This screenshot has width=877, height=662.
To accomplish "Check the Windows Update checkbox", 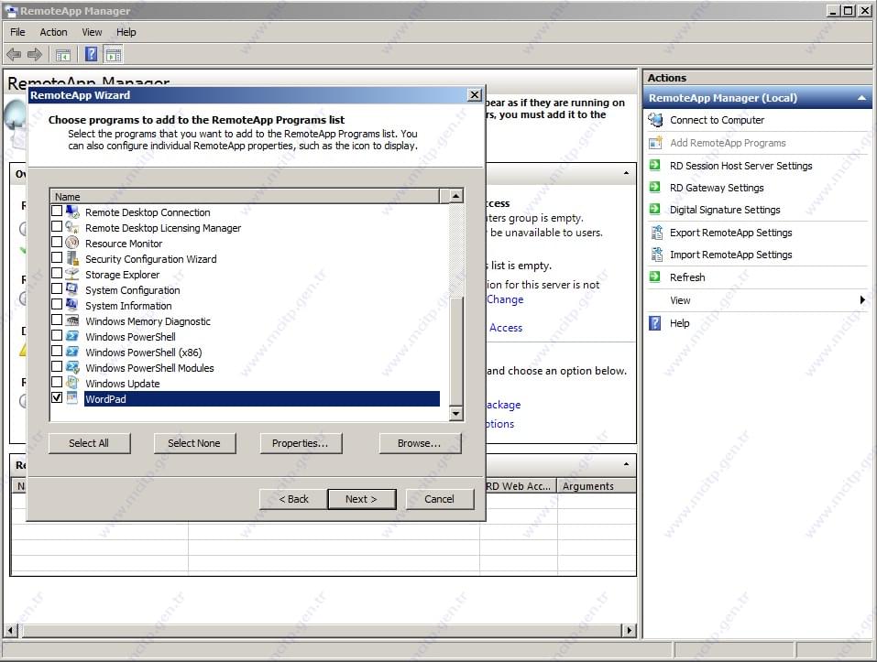I will tap(57, 383).
